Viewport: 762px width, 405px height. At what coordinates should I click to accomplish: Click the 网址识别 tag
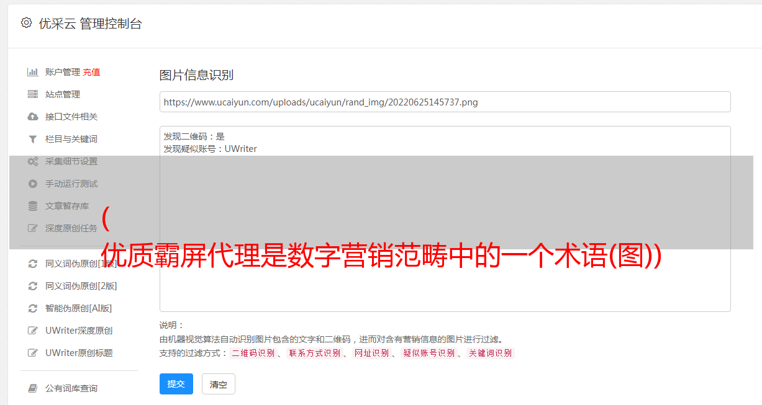pyautogui.click(x=371, y=353)
